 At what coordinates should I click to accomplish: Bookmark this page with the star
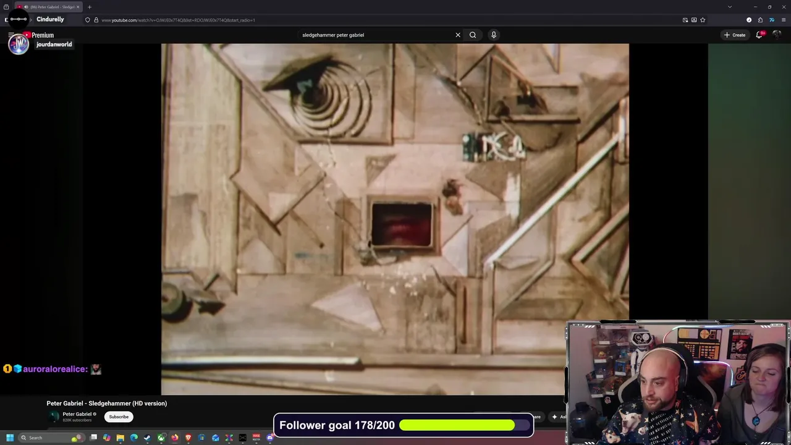tap(703, 20)
